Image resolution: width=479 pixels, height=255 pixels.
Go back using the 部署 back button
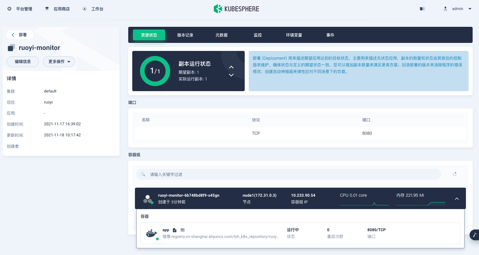pos(20,35)
